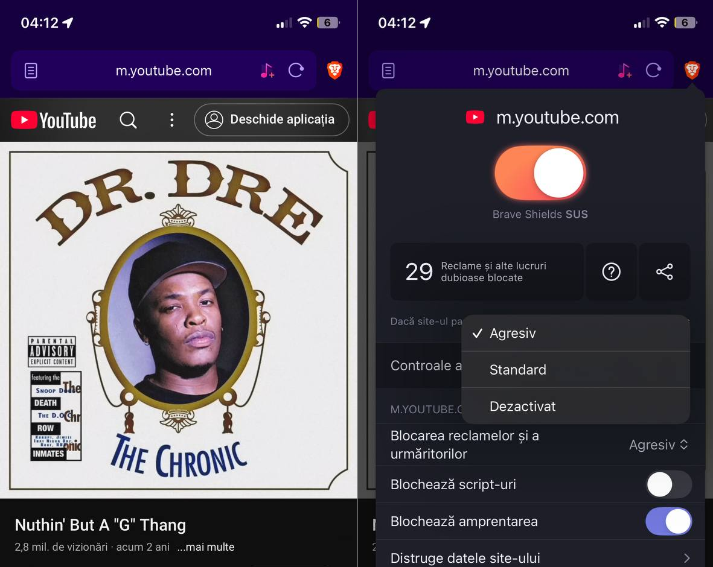713x567 pixels.
Task: Disable Blochează amprentarea toggle
Action: coord(669,521)
